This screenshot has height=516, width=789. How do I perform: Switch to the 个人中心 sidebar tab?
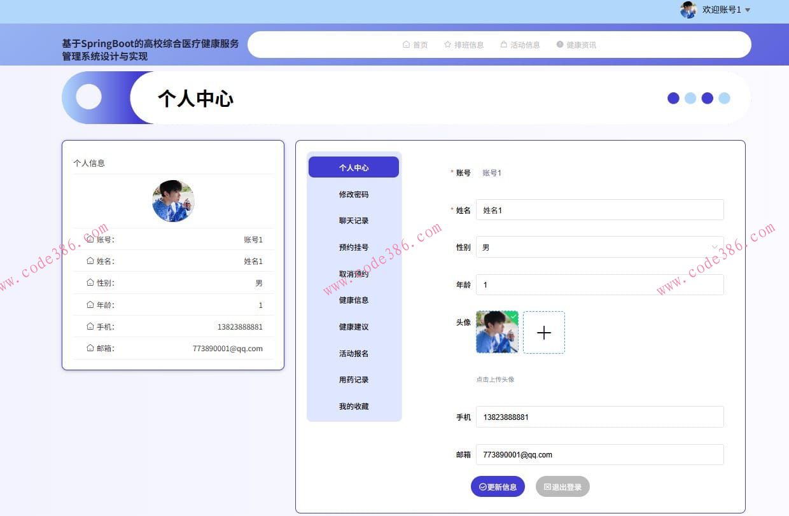click(354, 167)
